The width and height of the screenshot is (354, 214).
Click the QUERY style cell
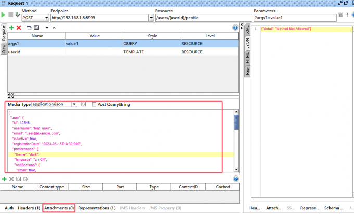[151, 44]
